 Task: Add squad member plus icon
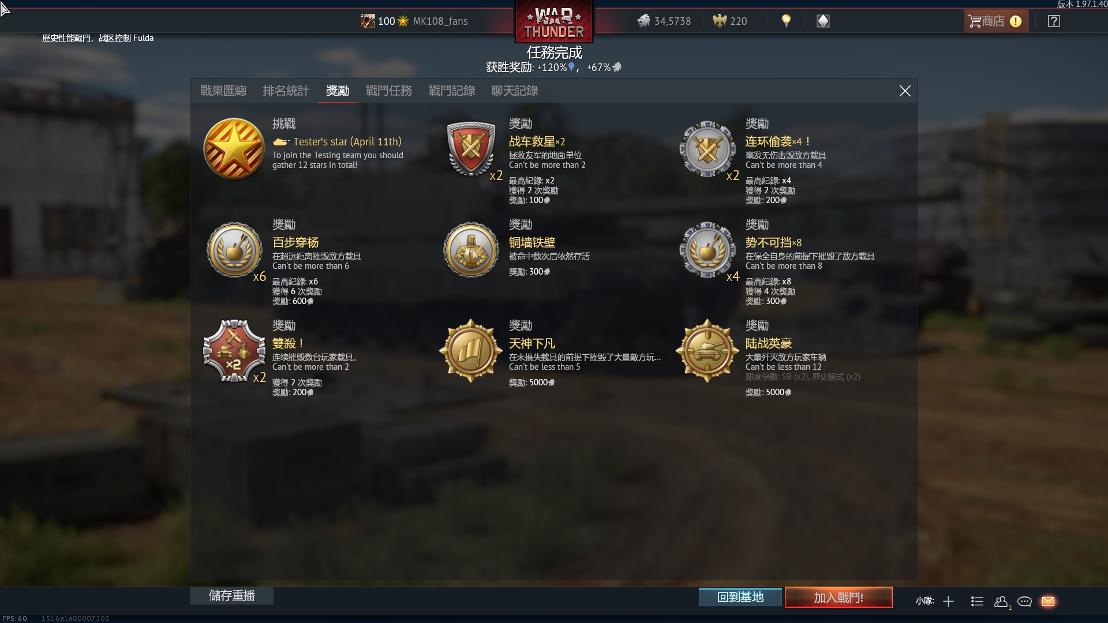(x=948, y=602)
